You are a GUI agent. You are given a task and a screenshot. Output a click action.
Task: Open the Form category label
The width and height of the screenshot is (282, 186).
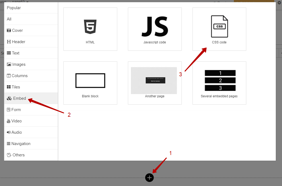click(16, 110)
